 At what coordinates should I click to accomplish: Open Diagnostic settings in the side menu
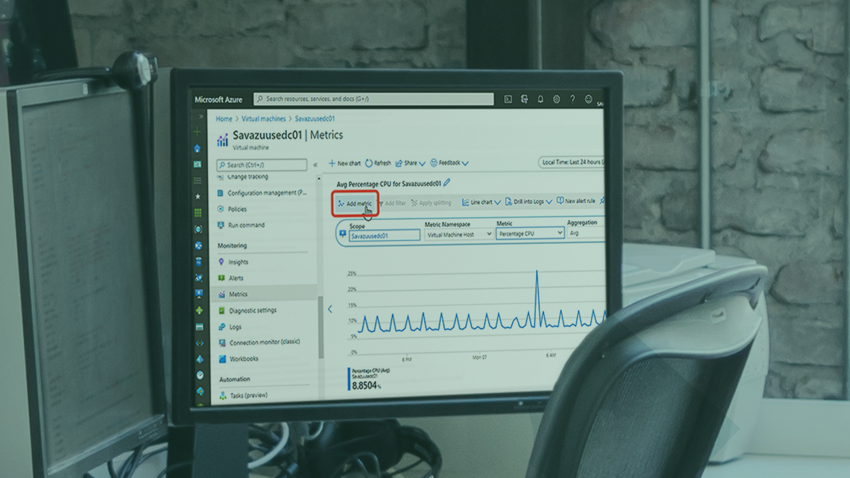click(x=252, y=310)
